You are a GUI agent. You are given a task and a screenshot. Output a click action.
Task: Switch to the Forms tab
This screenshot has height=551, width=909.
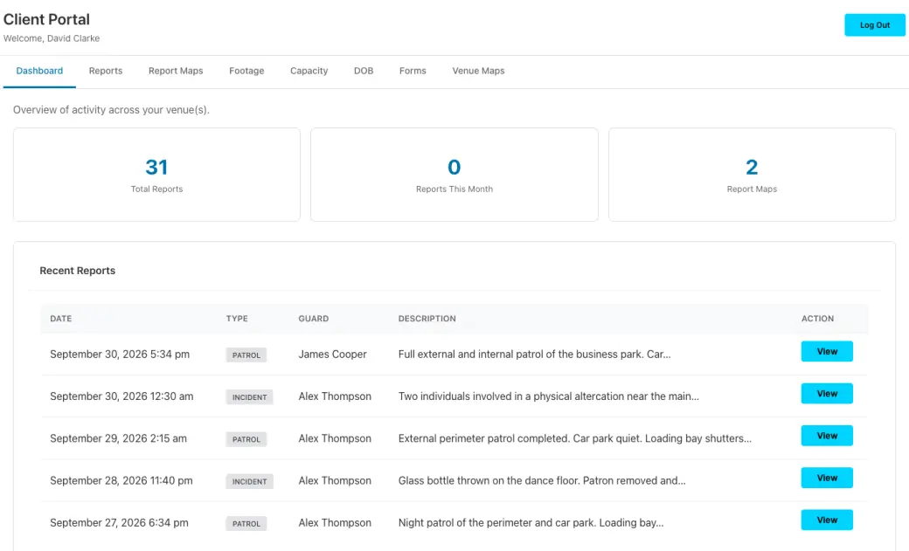[413, 71]
